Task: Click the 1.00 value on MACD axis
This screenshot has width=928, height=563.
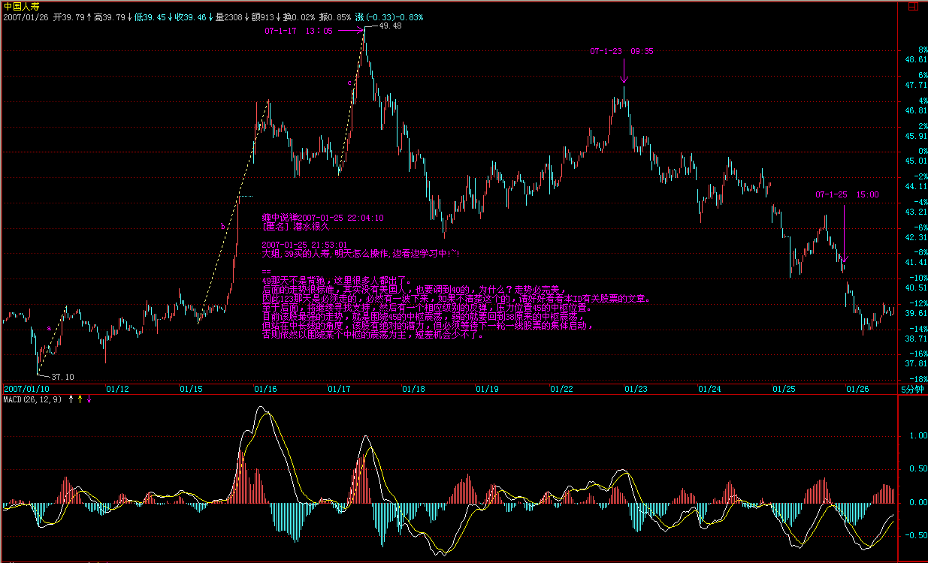Action: point(916,435)
